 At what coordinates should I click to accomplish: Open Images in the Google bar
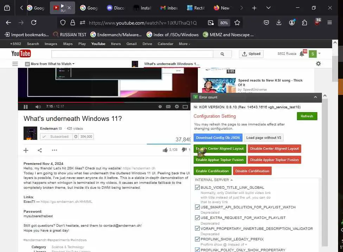coord(51,44)
